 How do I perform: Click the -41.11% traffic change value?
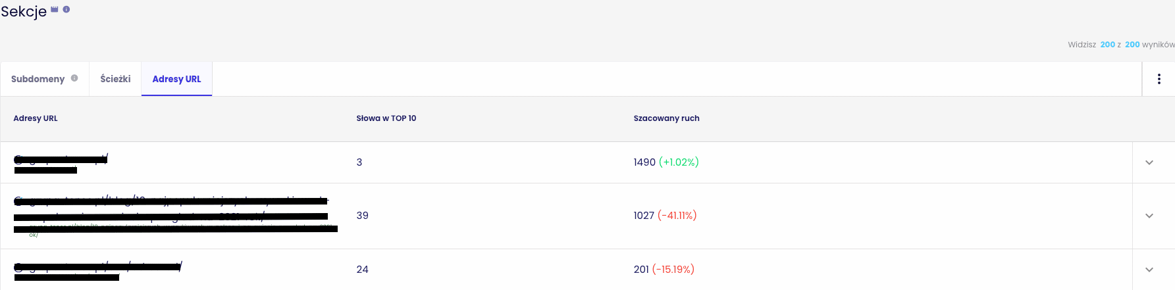677,216
